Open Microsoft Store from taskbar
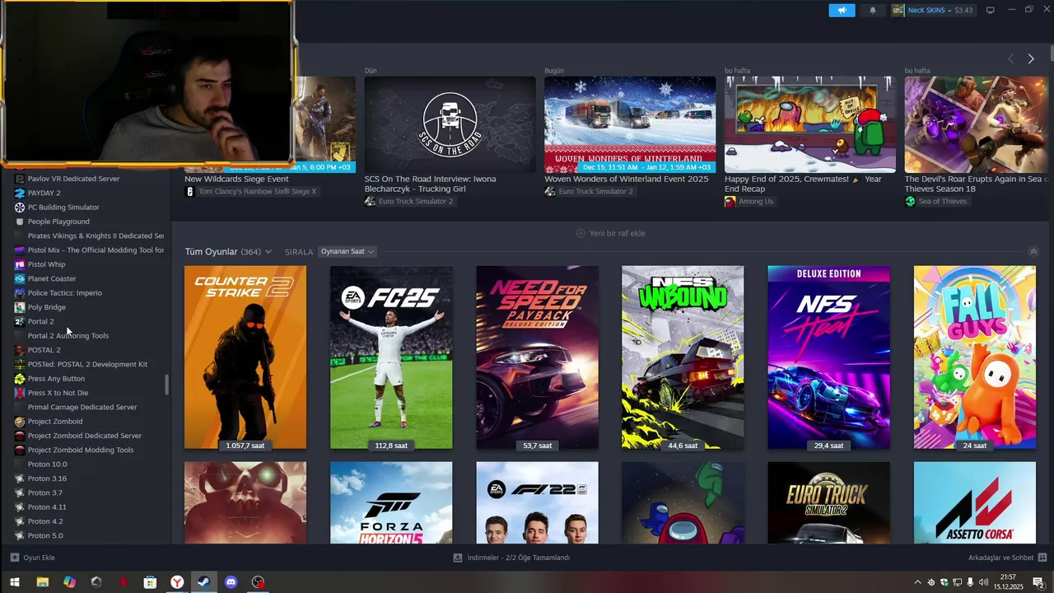This screenshot has width=1054, height=593. 150,582
